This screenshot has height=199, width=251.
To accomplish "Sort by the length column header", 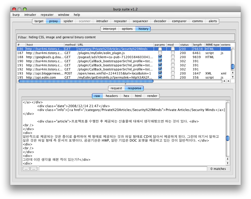I will (x=198, y=45).
